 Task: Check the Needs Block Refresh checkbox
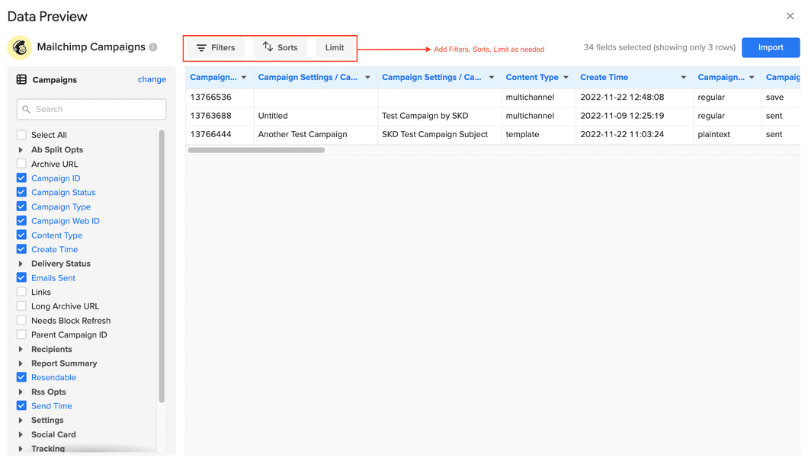click(21, 320)
